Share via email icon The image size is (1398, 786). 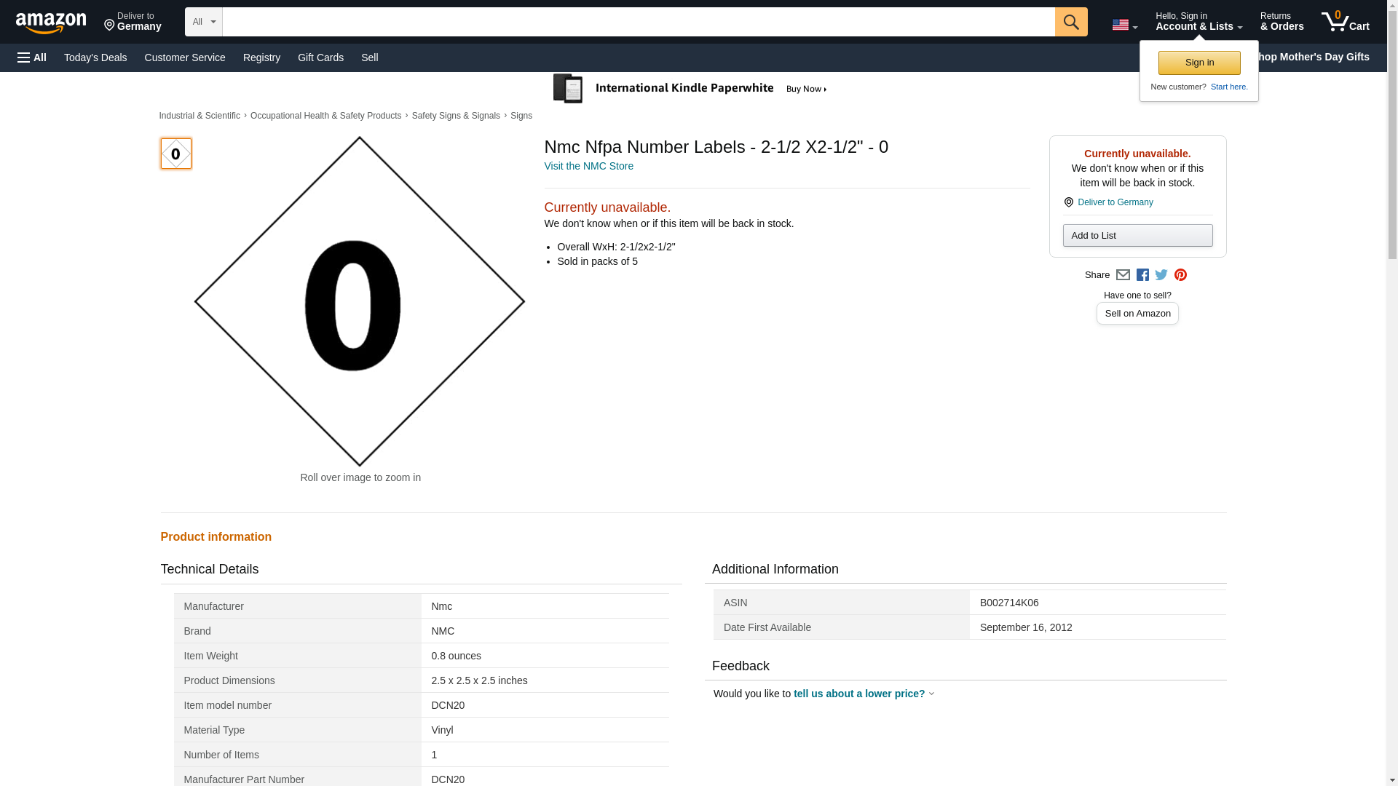click(x=1123, y=275)
